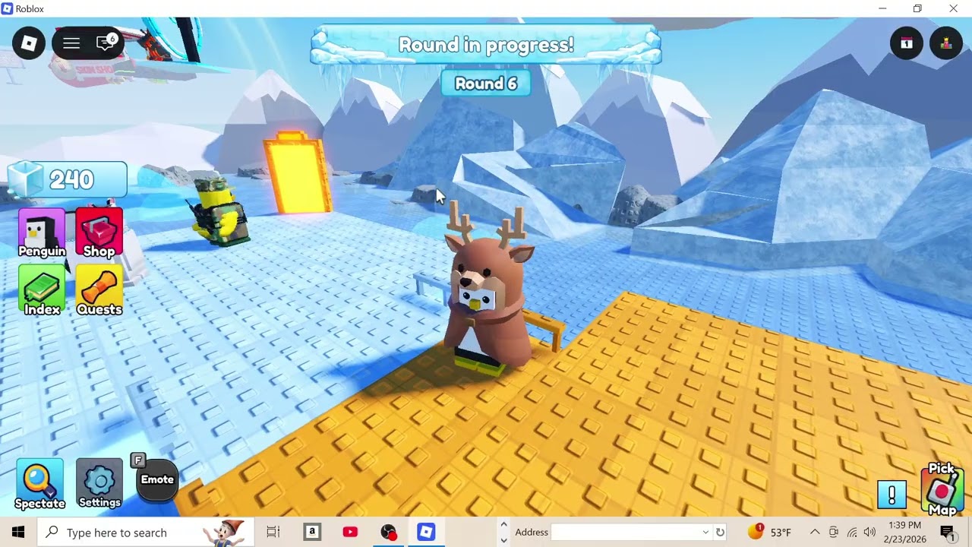Open the Amazon app on taskbar
The height and width of the screenshot is (547, 972).
pos(312,533)
